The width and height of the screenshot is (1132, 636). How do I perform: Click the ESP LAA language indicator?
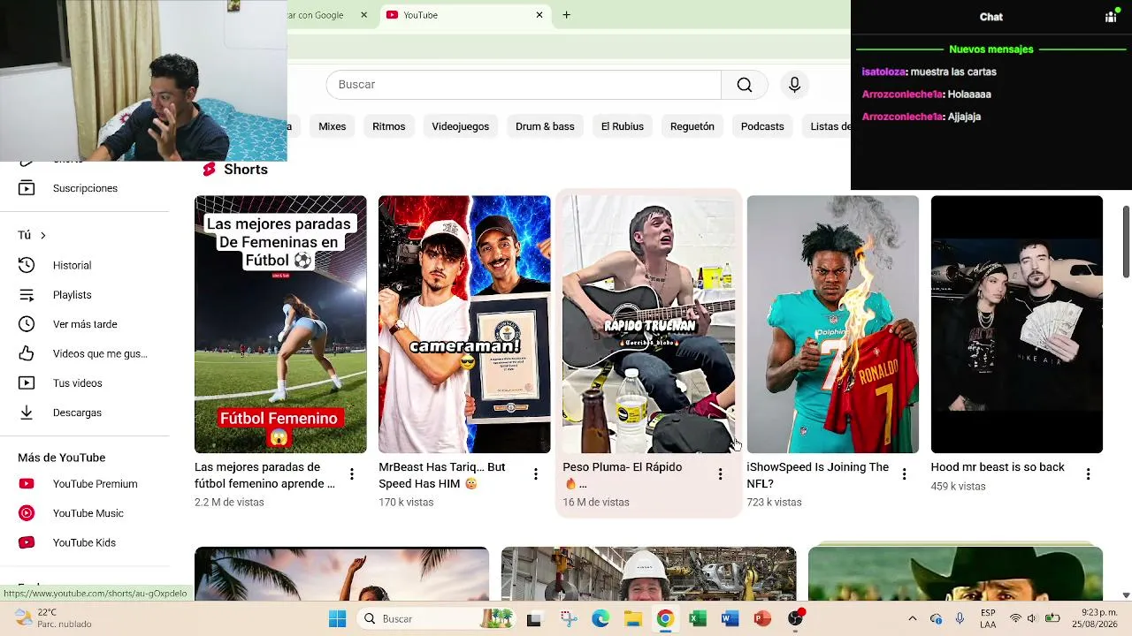[x=988, y=618]
